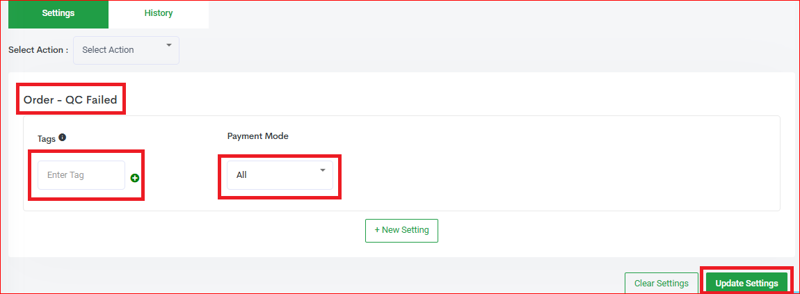
Task: Click the info icon beside Tags
Action: [63, 138]
